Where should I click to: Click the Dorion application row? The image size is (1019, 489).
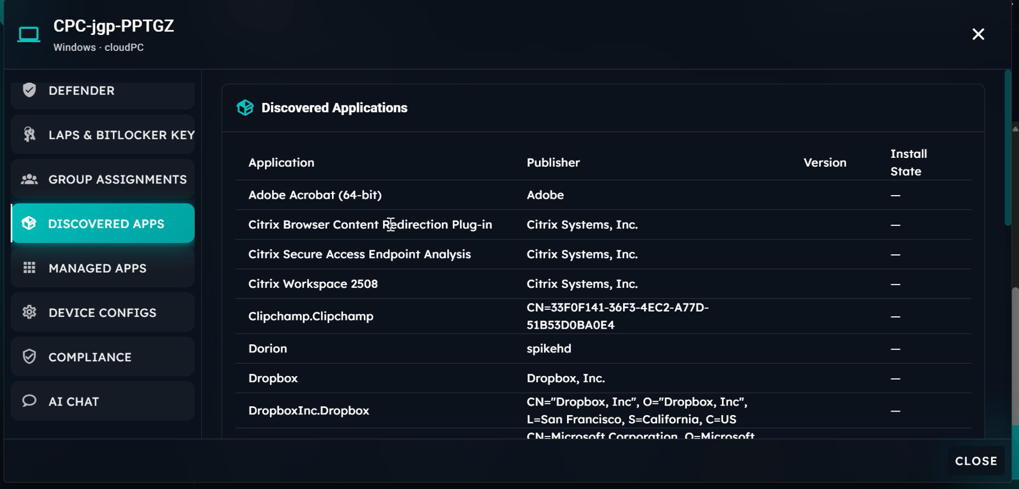point(267,349)
